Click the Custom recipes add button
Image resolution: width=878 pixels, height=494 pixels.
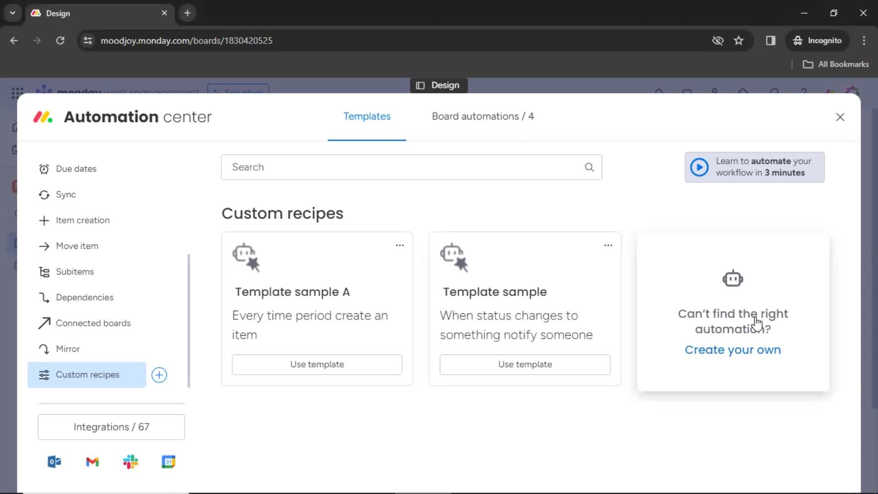point(159,375)
